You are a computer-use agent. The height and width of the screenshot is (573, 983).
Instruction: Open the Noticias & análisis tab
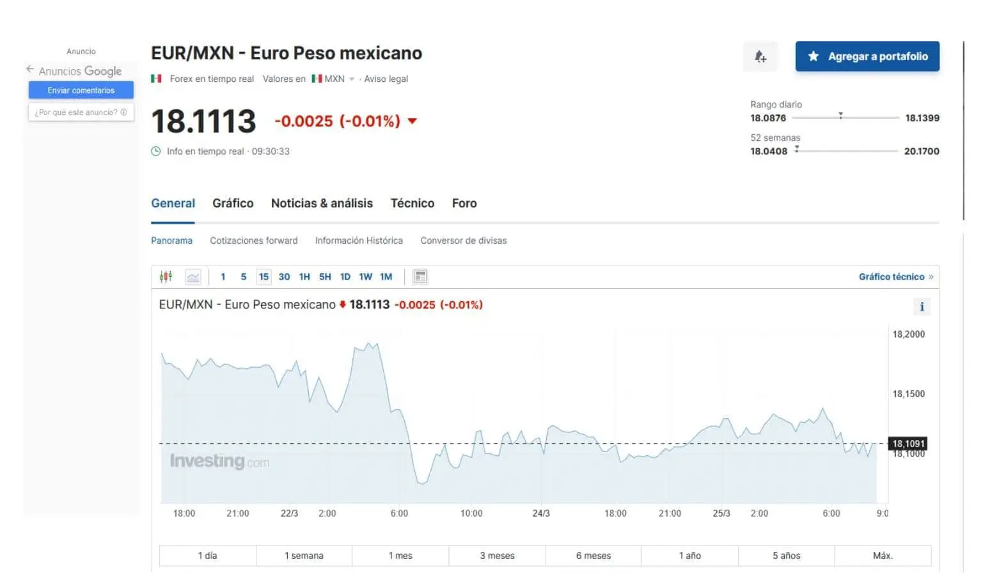[322, 203]
